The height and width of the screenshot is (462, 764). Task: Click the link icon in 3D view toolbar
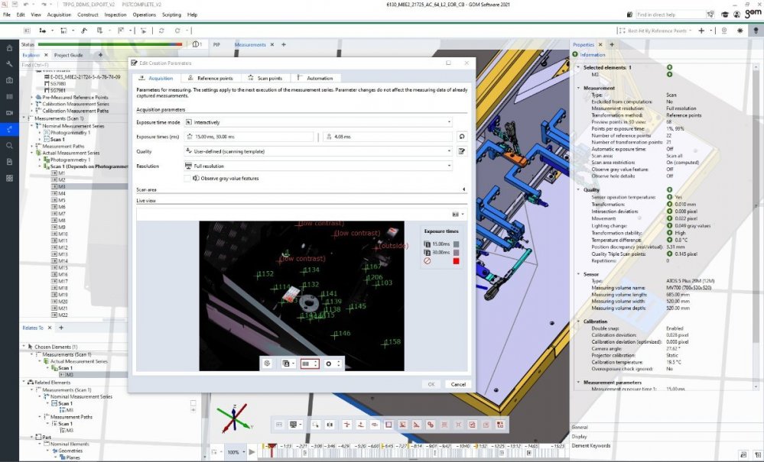[431, 425]
